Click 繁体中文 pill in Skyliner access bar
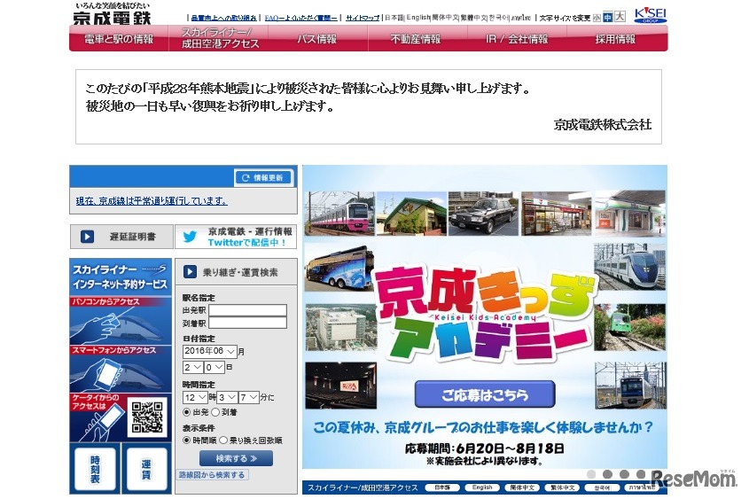Image resolution: width=749 pixels, height=499 pixels. [x=562, y=487]
